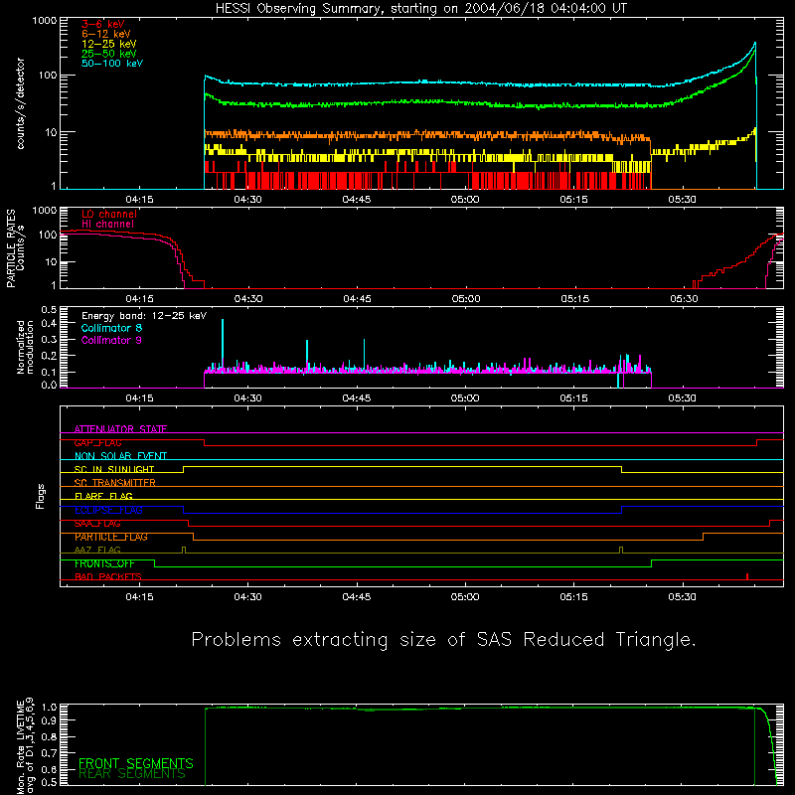The height and width of the screenshot is (795, 795).
Task: Click the SAA_FLAG label
Action: (97, 524)
